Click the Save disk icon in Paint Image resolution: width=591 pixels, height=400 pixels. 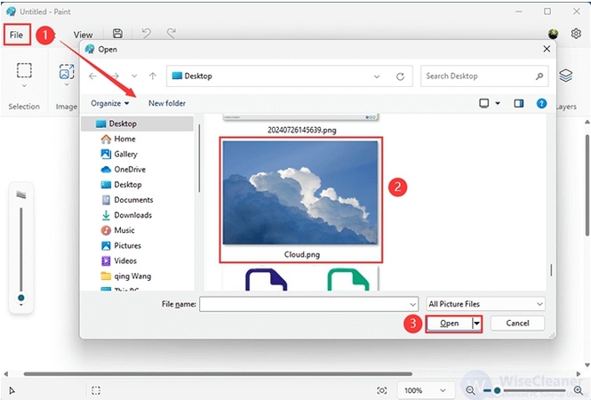click(117, 34)
